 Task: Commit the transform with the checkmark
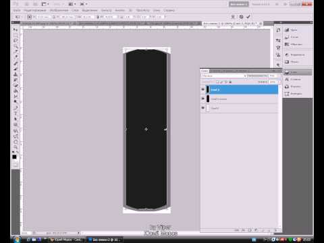pos(248,17)
